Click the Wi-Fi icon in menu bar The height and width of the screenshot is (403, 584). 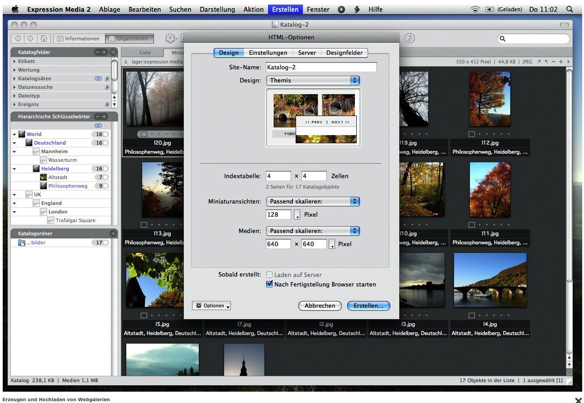[x=475, y=9]
